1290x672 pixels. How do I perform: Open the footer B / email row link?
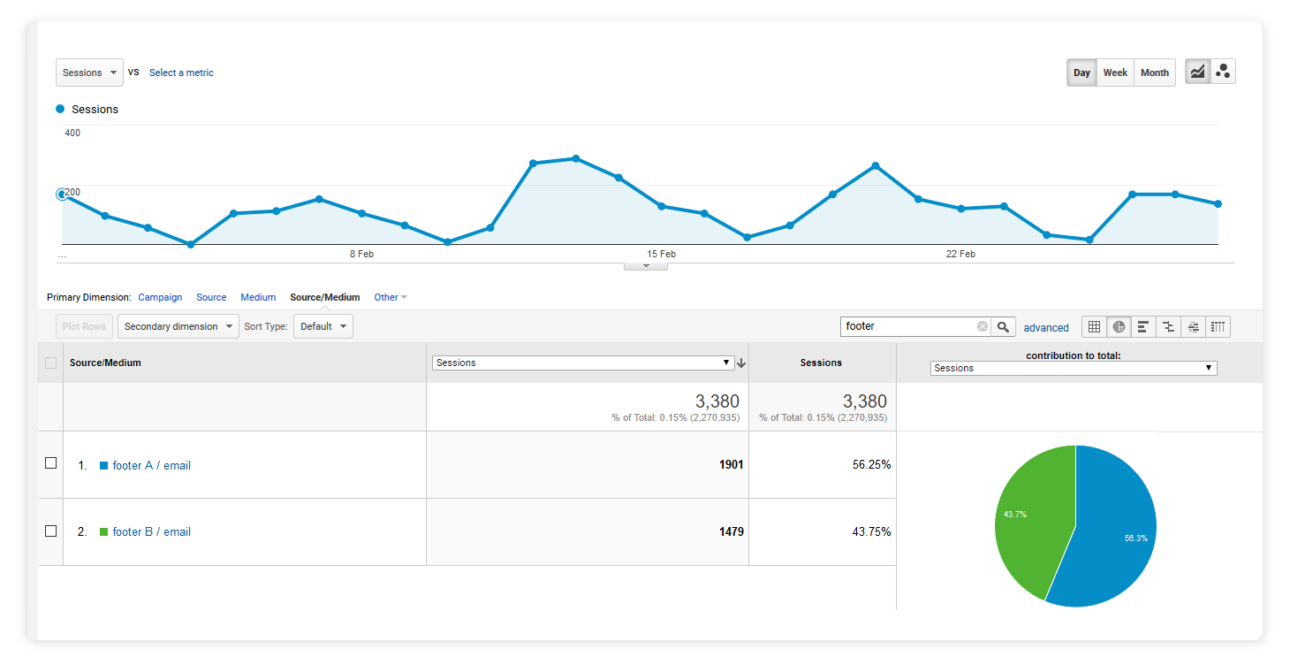point(151,531)
